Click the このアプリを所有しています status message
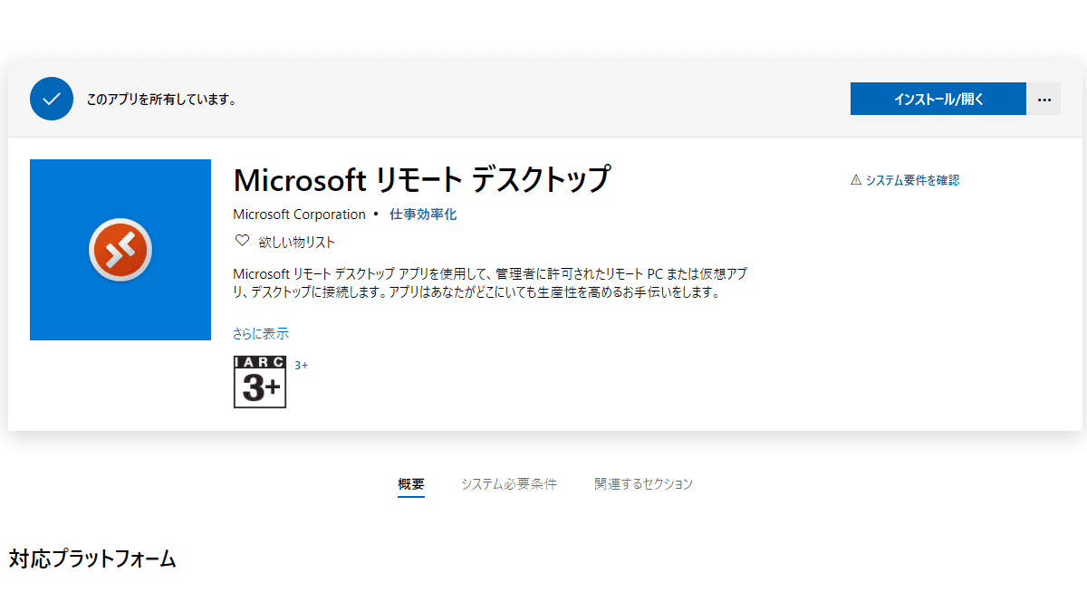 (161, 100)
